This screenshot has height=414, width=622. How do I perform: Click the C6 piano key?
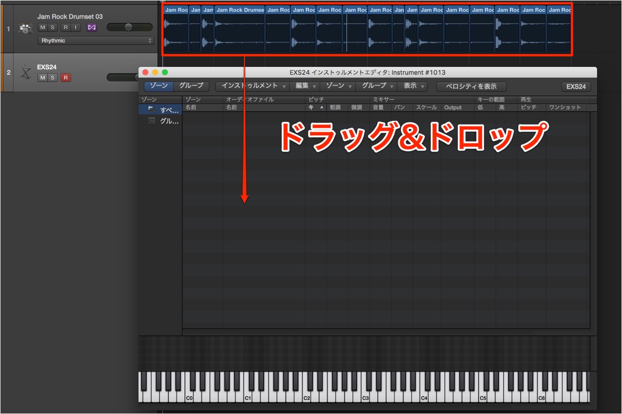coord(541,388)
